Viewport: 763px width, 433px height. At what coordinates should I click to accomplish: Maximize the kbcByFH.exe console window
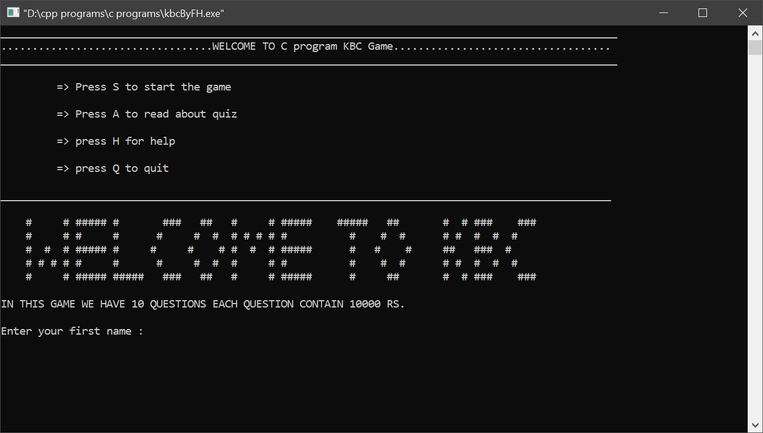(x=702, y=12)
